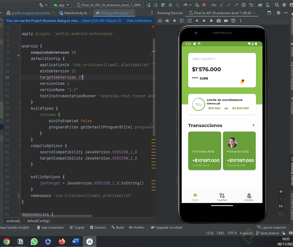Click Attach Debugger to Android Process icon
The image size is (293, 247).
197,5
